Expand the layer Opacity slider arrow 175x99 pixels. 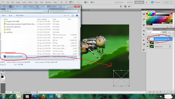[x=173, y=32]
